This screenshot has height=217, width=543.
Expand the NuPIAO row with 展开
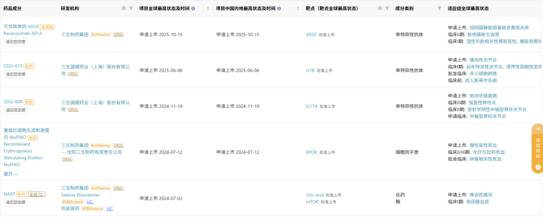click(x=11, y=174)
